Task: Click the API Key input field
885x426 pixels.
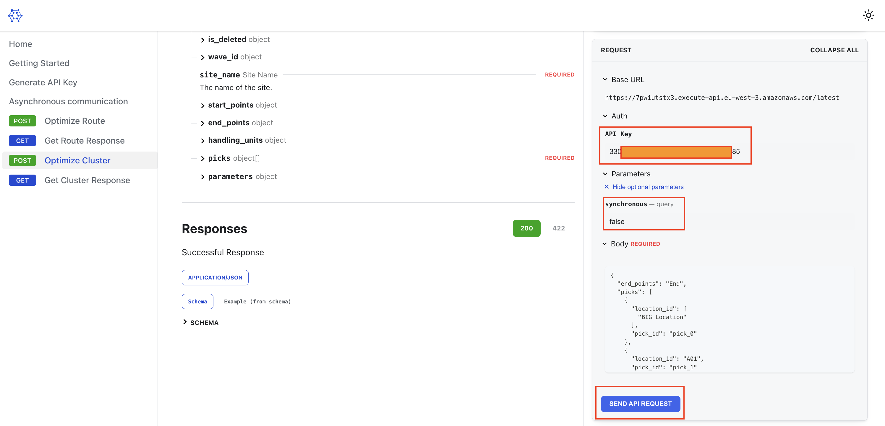Action: coord(675,152)
